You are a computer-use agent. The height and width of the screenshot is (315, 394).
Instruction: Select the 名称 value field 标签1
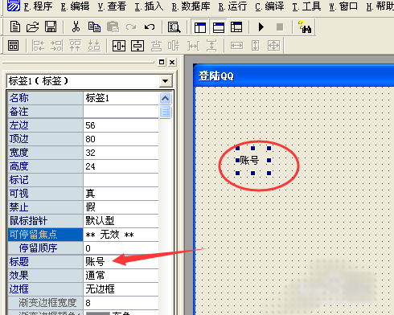(x=121, y=98)
